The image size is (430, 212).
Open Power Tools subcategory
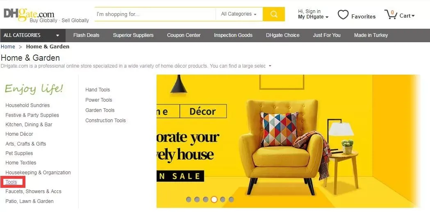coord(99,100)
